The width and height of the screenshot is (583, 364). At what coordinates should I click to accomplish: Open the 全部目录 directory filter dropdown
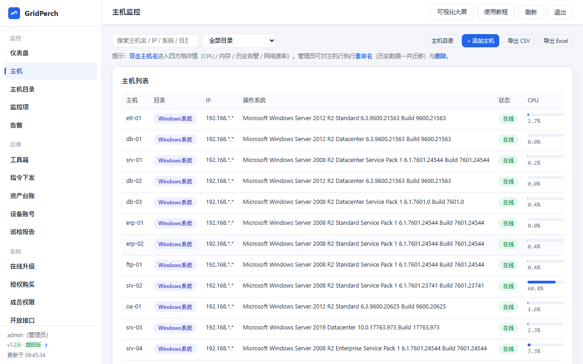[239, 40]
